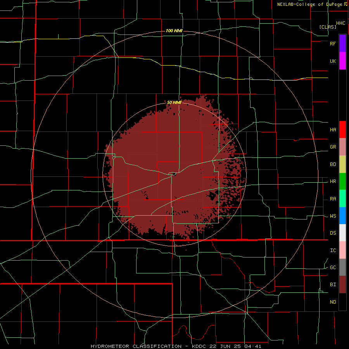Click the [CLAS] units label
Screen dimensions: 349x349
(328, 27)
